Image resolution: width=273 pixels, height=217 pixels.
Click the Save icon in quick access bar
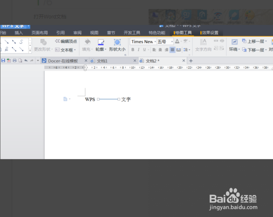(x=3, y=61)
